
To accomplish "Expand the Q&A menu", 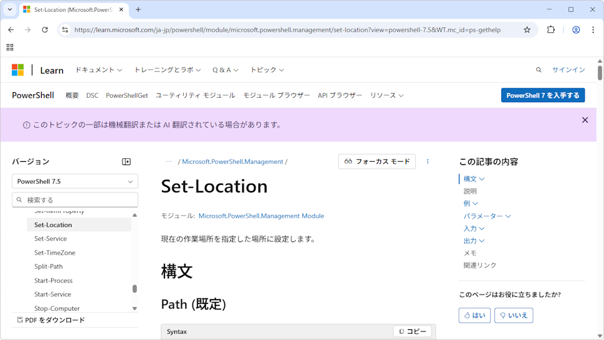I will point(225,70).
